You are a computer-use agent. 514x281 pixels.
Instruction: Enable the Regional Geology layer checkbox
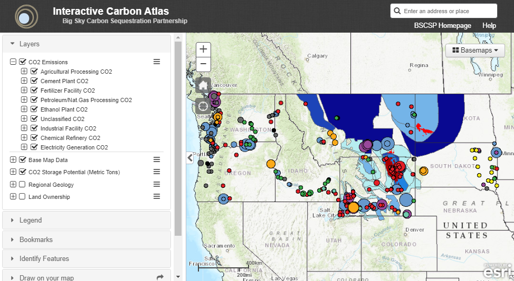(x=22, y=185)
